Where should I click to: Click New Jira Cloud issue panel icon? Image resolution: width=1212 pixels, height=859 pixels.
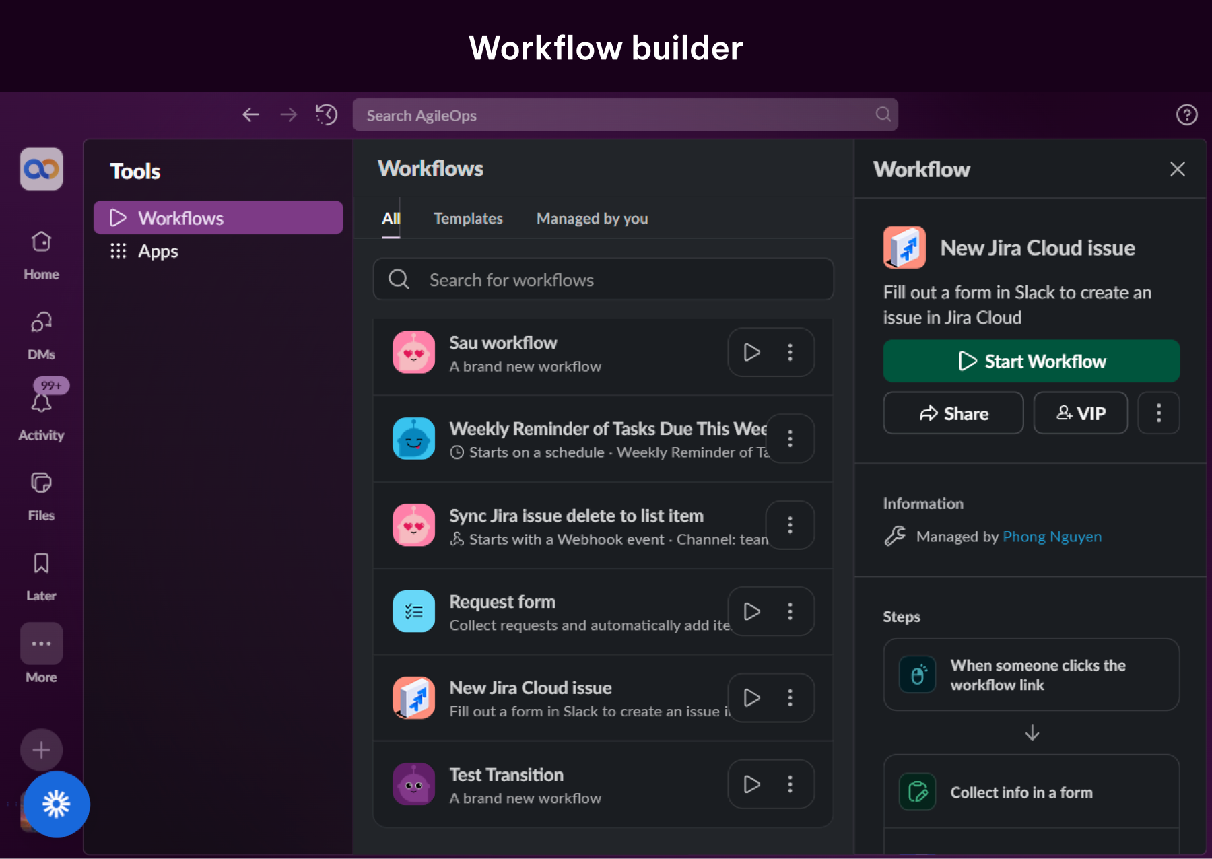click(904, 247)
